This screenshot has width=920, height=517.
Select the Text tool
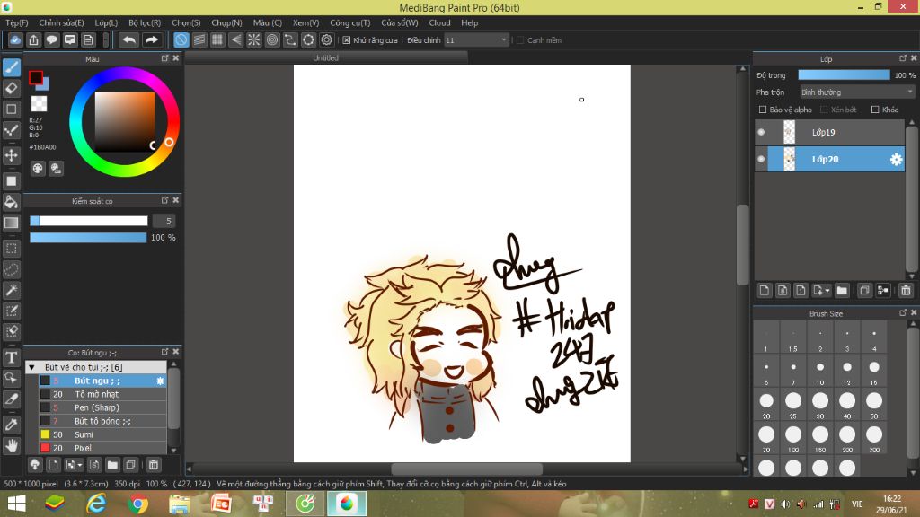[x=12, y=357]
